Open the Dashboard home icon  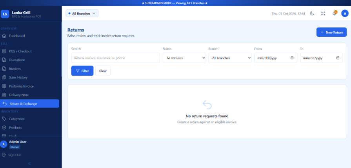click(x=4, y=36)
